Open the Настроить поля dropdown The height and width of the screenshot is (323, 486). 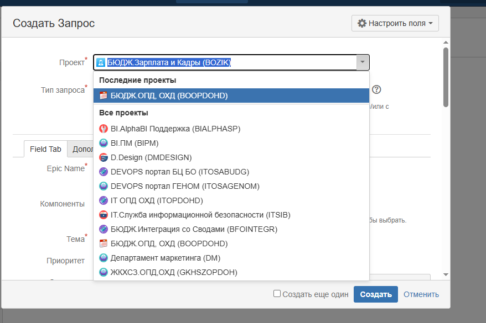395,23
